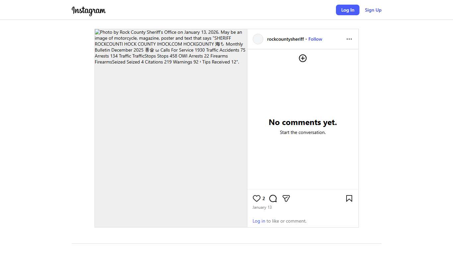The width and height of the screenshot is (453, 254).
Task: Open comments via the speech bubble icon
Action: (x=273, y=198)
